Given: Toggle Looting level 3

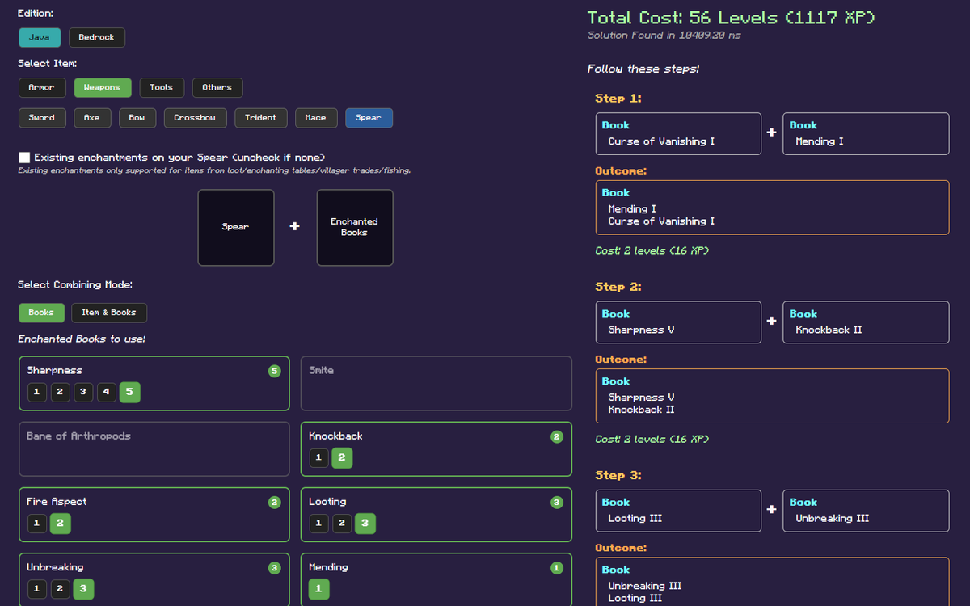Looking at the screenshot, I should tap(365, 524).
